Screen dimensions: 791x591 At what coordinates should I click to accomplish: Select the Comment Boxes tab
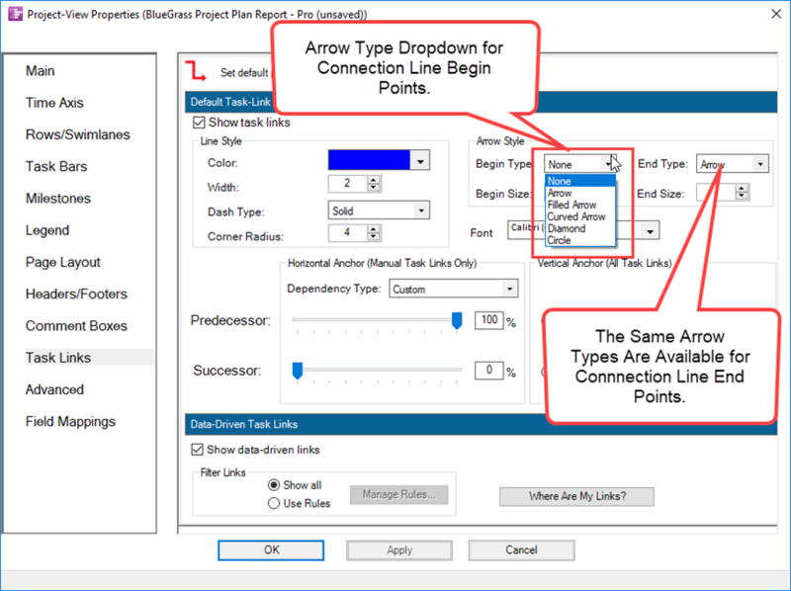tap(77, 326)
